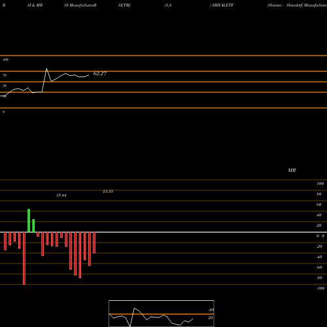Click the MR axis label -20
The width and height of the screenshot is (327, 327).
click(x=319, y=247)
